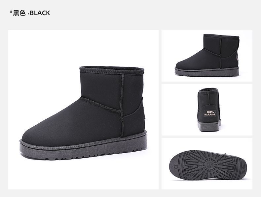
Task: Click the 黑色 Chinese color label
Action: click(x=19, y=13)
